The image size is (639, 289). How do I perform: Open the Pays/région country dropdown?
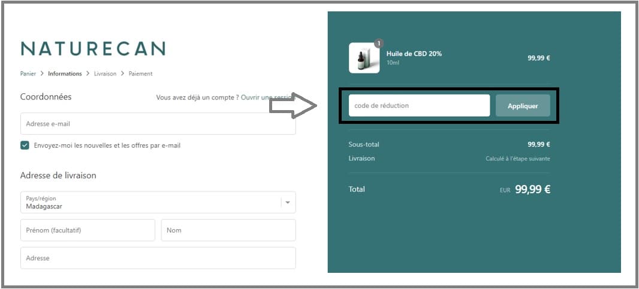(x=150, y=202)
